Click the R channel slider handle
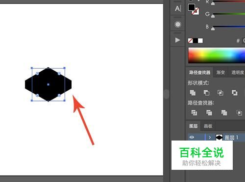Image resolution: width=245 pixels, height=182 pixels. point(213,3)
